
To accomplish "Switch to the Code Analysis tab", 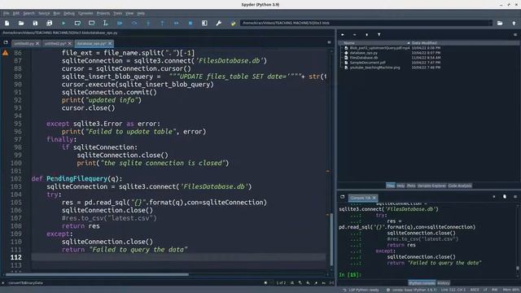I will point(460,186).
